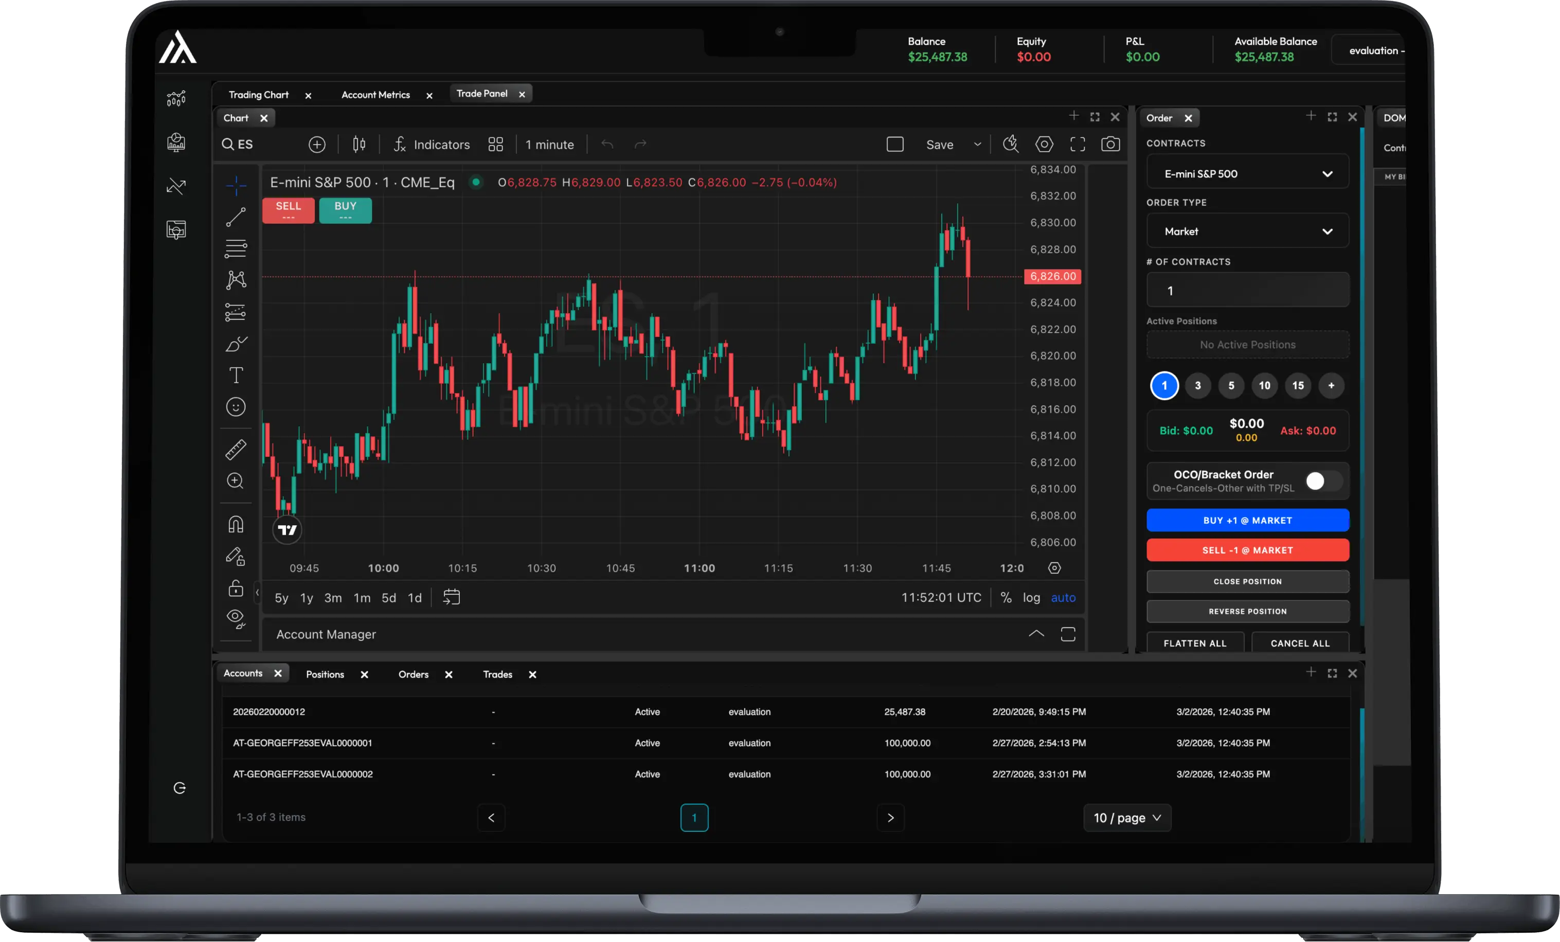Image resolution: width=1560 pixels, height=942 pixels.
Task: Click the REVERSE POSITION button
Action: pyautogui.click(x=1247, y=611)
